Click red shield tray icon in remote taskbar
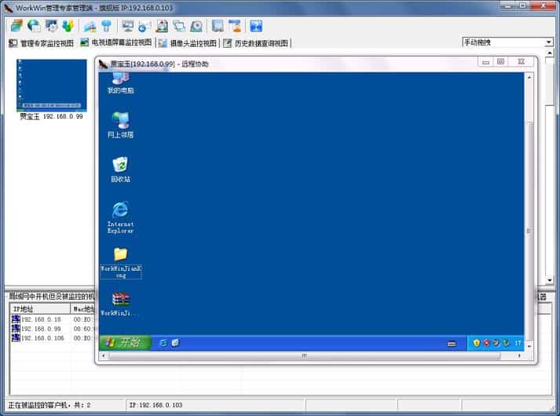 point(486,343)
